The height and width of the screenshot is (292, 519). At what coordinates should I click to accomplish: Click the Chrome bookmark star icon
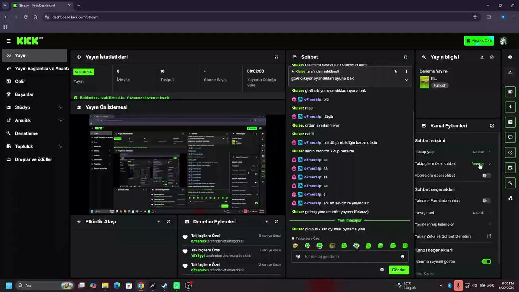click(475, 17)
